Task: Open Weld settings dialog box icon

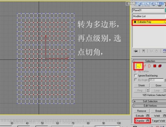Action: point(165,116)
